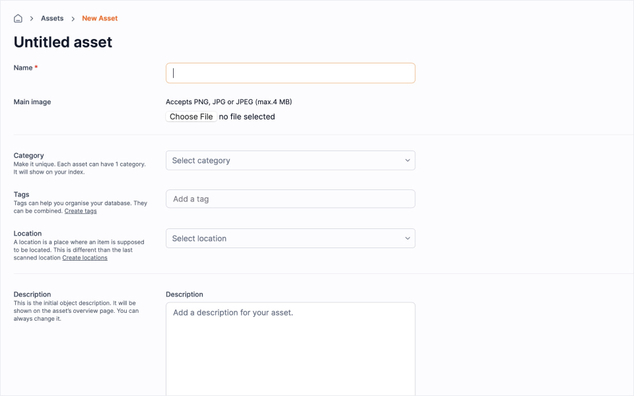Go to Assets breadcrumb link

tap(52, 18)
